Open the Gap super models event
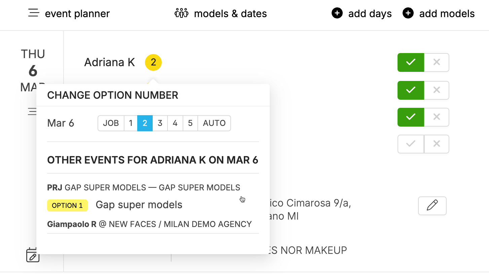The width and height of the screenshot is (489, 274). coord(139,205)
